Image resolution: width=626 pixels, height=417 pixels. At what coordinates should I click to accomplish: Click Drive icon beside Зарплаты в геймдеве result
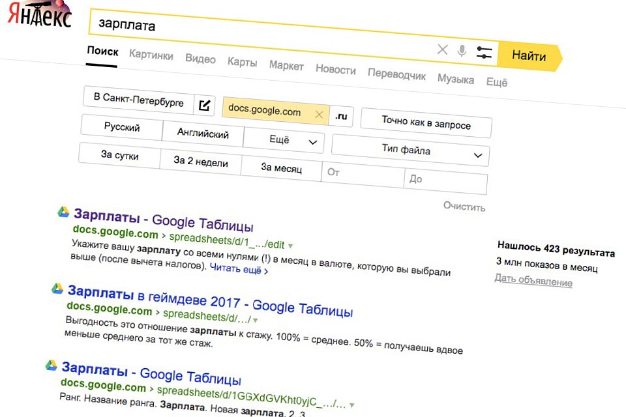coord(57,289)
